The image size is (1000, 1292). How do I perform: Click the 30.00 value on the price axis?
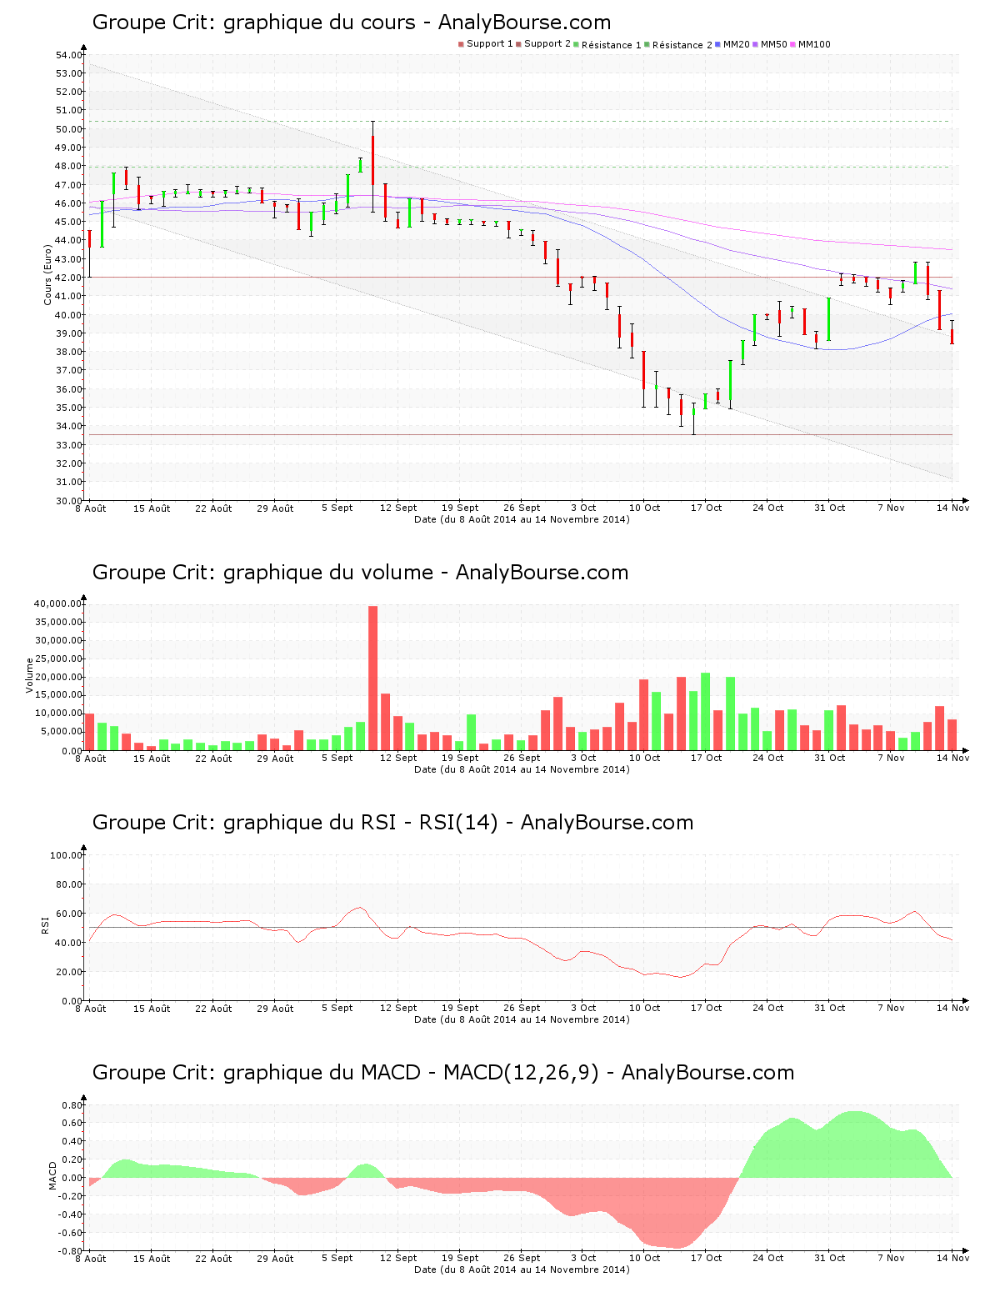coord(69,501)
